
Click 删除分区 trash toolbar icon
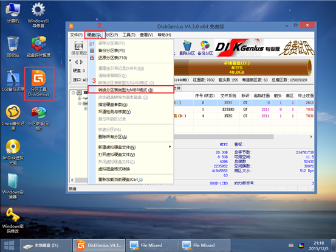point(187,48)
